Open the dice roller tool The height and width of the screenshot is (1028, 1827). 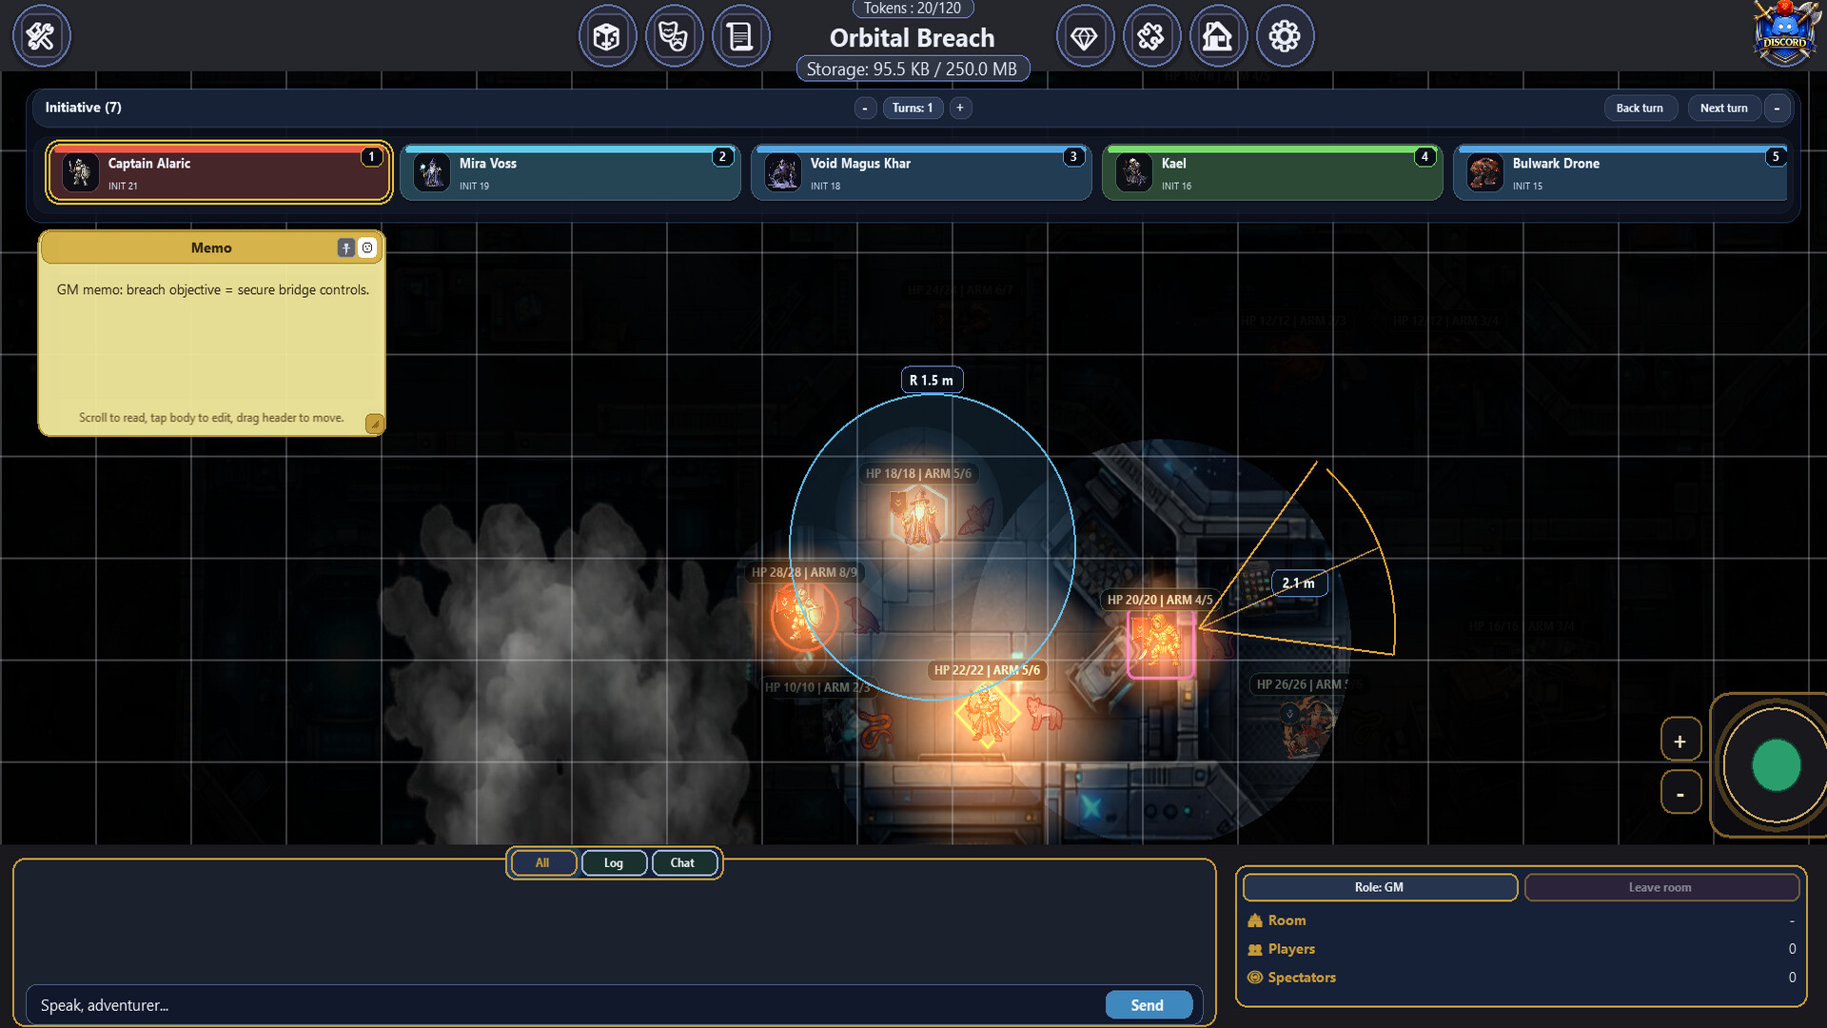coord(608,35)
